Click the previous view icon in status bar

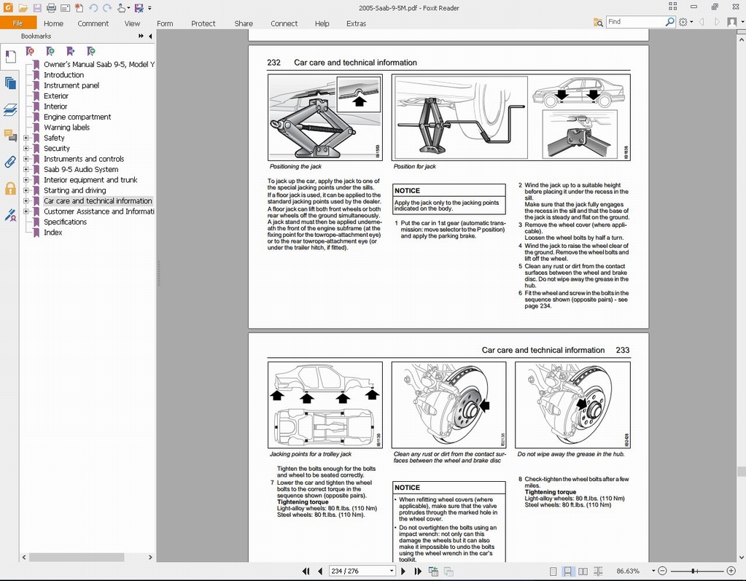[433, 571]
